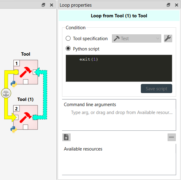The image size is (181, 180).
Task: Click the add file argument icon
Action: pyautogui.click(x=66, y=137)
